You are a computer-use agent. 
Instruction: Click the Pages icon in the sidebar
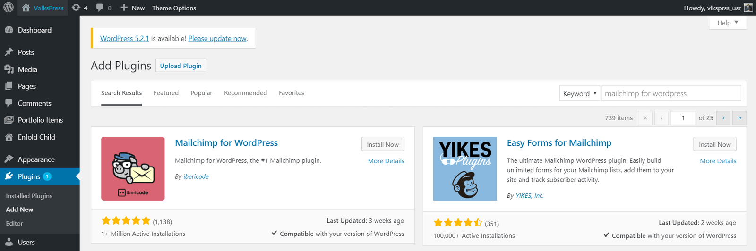9,86
